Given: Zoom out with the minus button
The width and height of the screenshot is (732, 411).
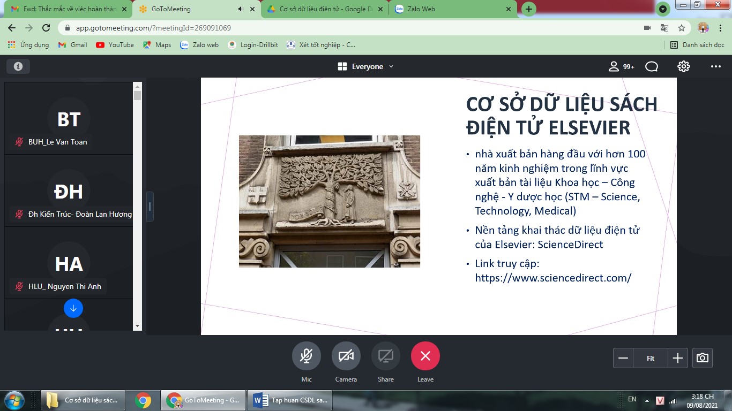Looking at the screenshot, I should 623,358.
